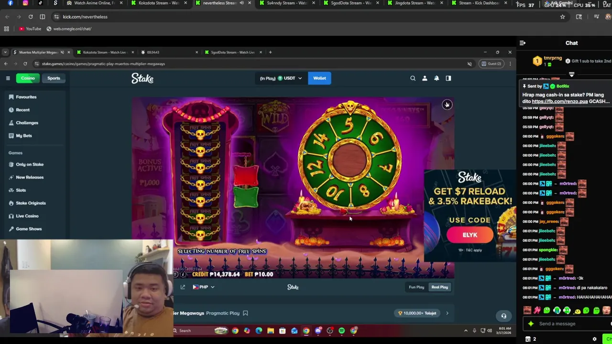Image resolution: width=612 pixels, height=344 pixels.
Task: Bookmark Muertos Multiplier Megaways as favourite
Action: pyautogui.click(x=245, y=313)
